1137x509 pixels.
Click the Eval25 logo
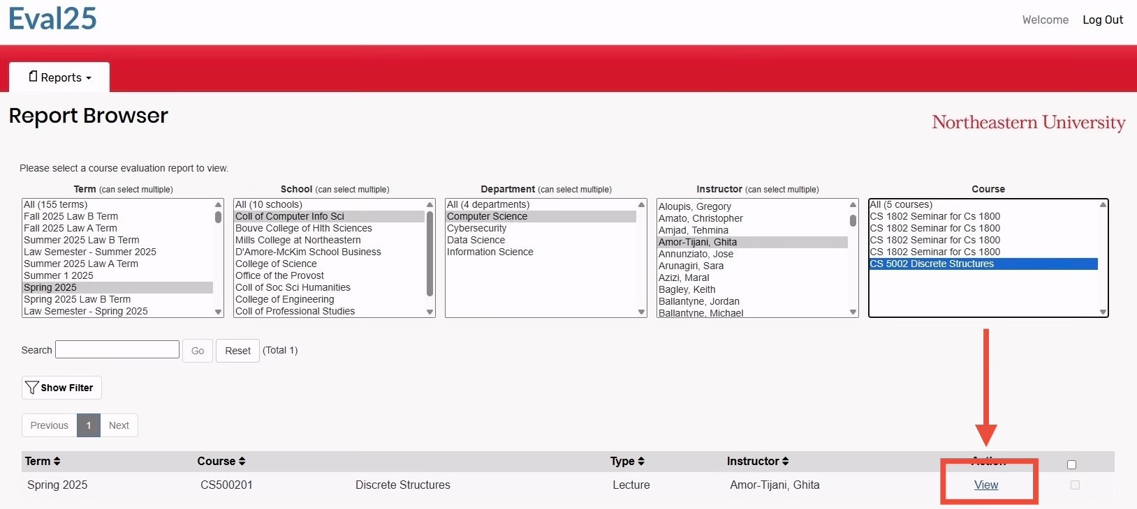tap(53, 19)
